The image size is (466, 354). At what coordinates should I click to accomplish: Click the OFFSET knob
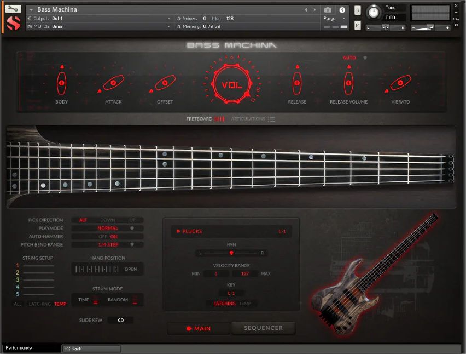164,82
